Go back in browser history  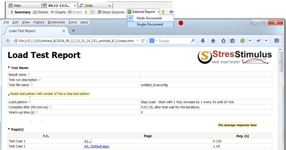click(x=8, y=41)
